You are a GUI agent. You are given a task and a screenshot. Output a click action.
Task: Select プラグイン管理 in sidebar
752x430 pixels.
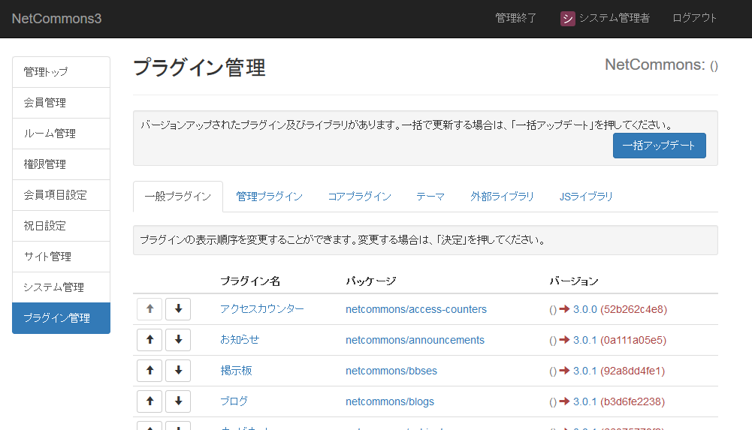pos(62,318)
